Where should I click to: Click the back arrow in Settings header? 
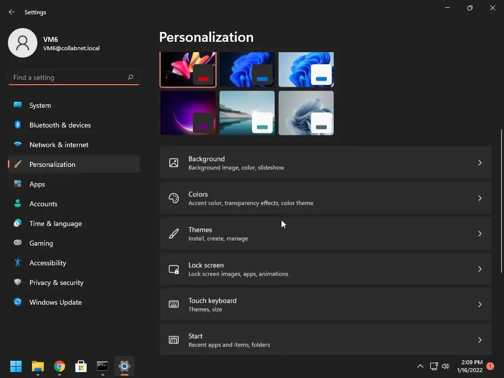[x=12, y=12]
